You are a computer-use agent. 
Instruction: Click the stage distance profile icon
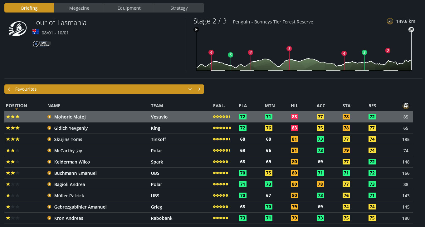click(390, 22)
